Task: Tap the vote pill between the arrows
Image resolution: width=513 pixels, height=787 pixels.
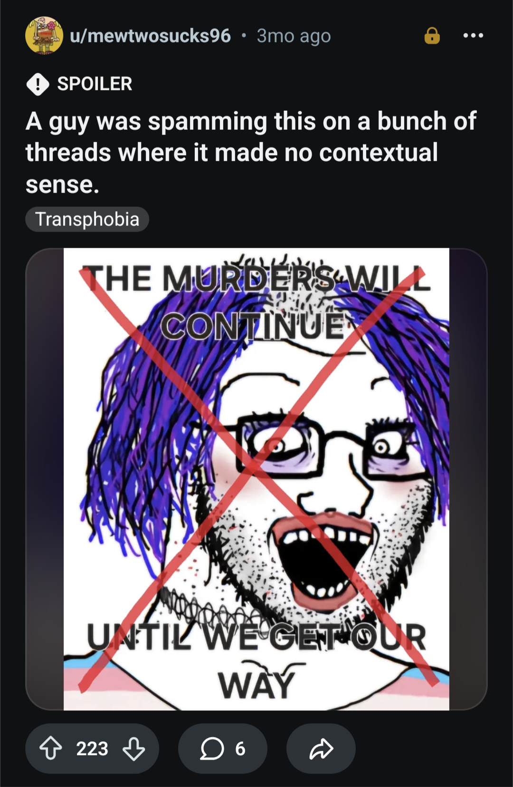Action: point(92,748)
